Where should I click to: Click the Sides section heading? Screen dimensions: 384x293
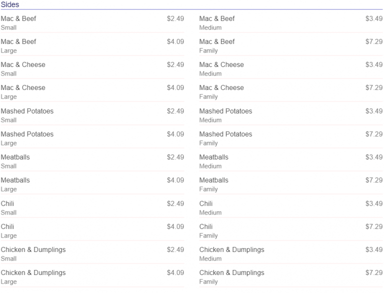tap(10, 4)
